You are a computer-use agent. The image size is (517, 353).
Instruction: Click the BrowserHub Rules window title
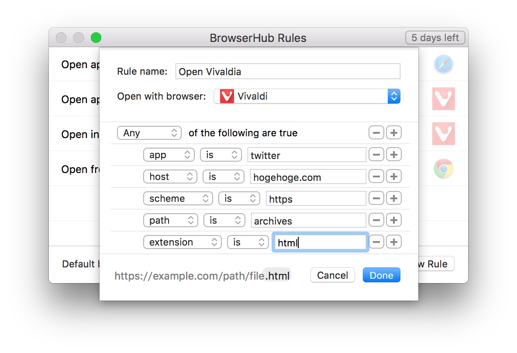click(x=258, y=38)
